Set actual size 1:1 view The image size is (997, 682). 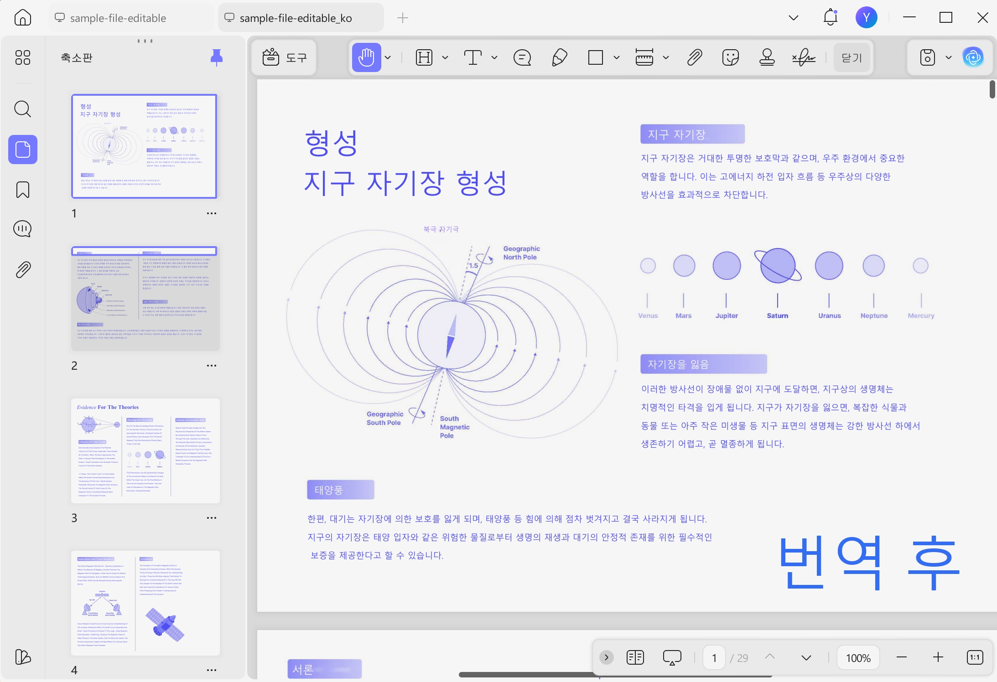click(x=975, y=657)
